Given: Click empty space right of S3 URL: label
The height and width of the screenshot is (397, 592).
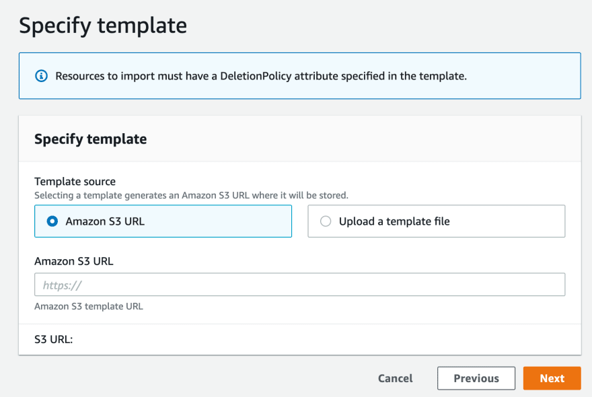Looking at the screenshot, I should [325, 339].
